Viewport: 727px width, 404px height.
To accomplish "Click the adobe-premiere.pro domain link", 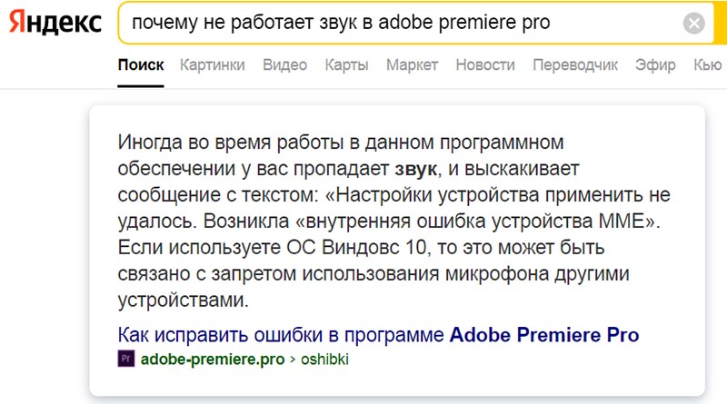I will click(213, 359).
